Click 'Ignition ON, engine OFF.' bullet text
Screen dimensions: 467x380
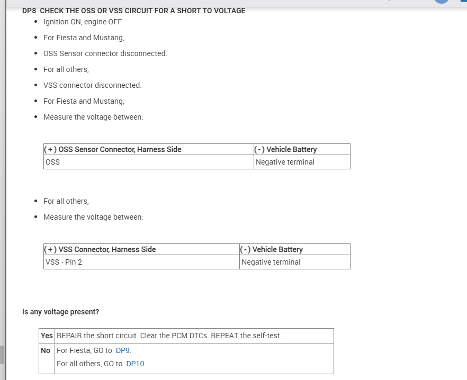(x=83, y=22)
